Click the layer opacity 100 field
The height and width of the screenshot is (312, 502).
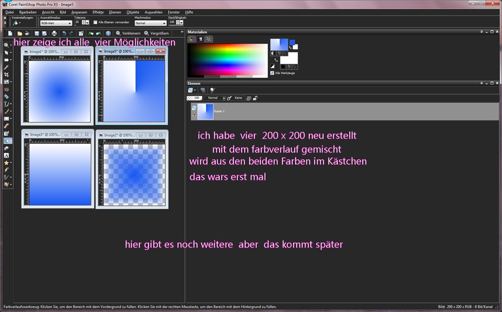194,98
